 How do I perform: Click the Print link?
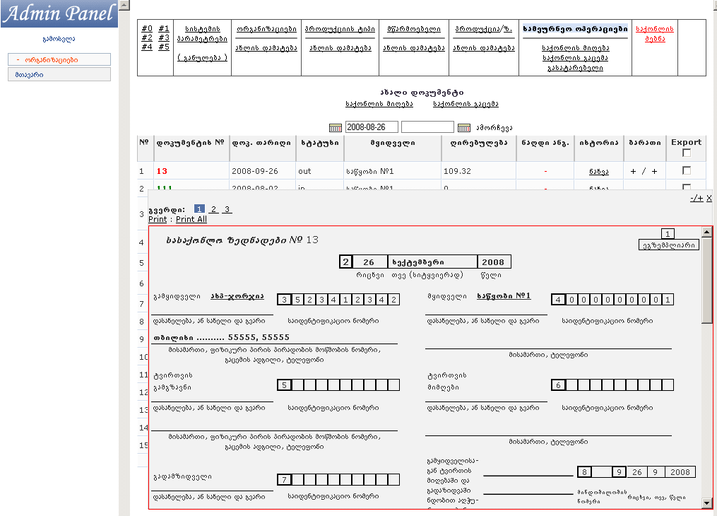[158, 219]
